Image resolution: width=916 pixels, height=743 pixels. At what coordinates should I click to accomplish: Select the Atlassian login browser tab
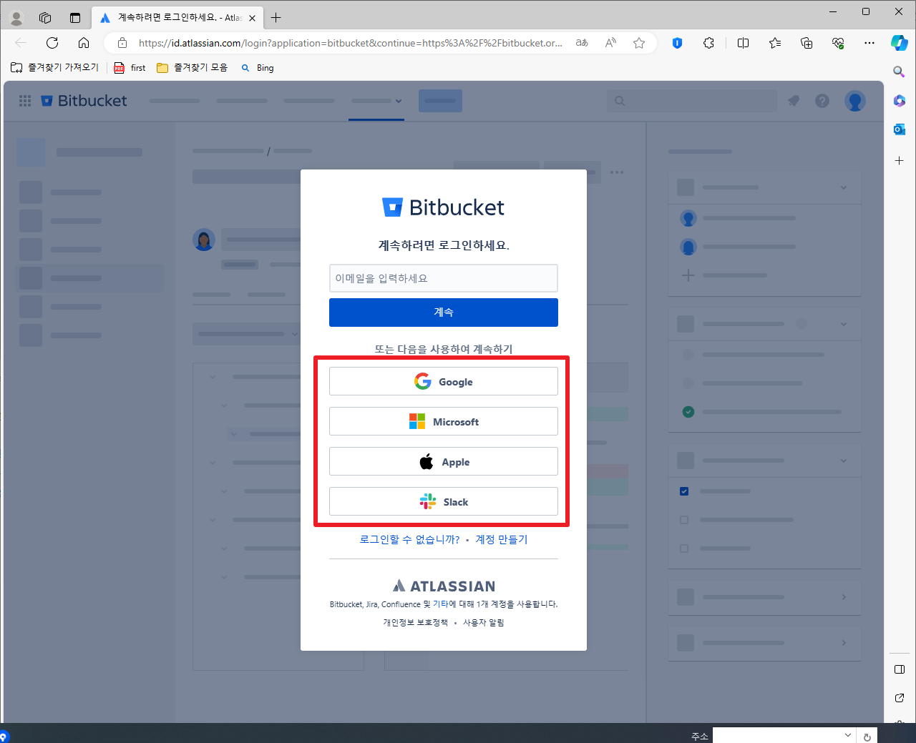(177, 18)
